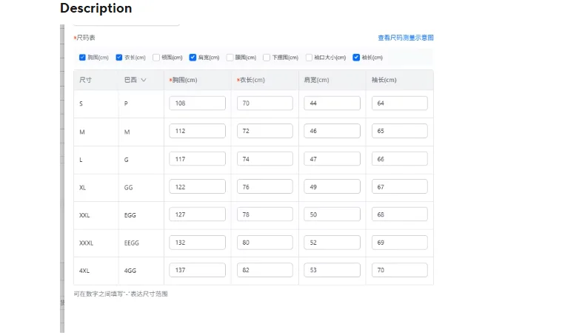The width and height of the screenshot is (562, 335).
Task: Edit chest field with value 127
Action: 198,214
